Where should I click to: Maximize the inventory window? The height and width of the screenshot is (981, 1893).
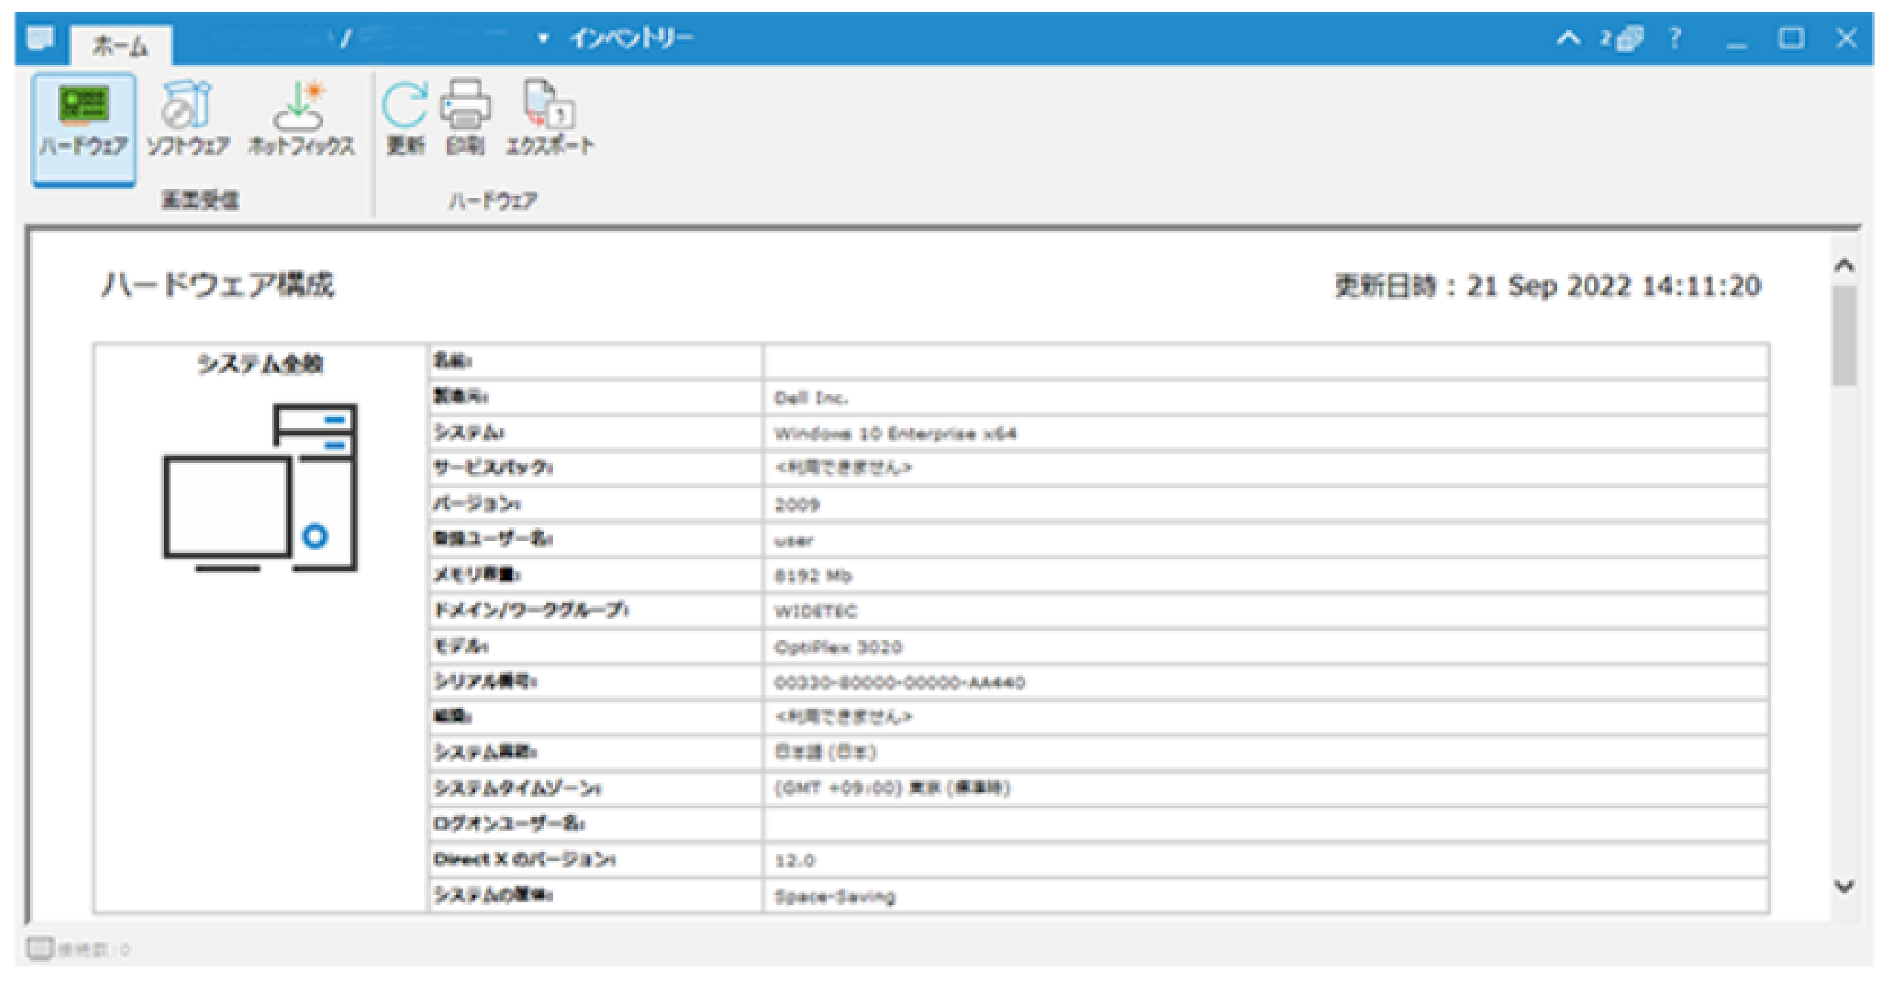point(1791,37)
